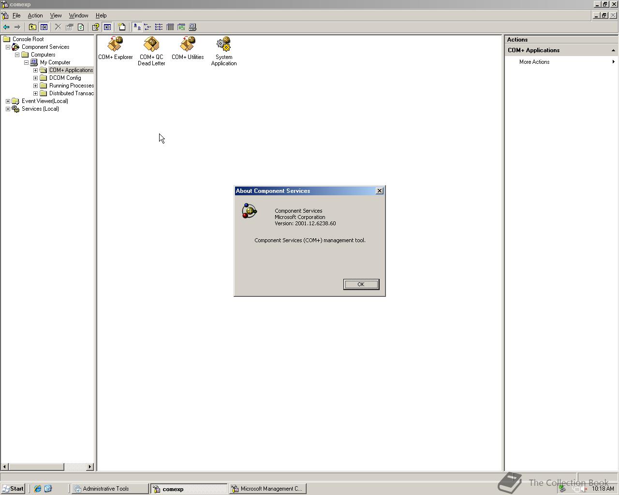Switch to Small Icons view button
This screenshot has width=619, height=495.
click(148, 27)
